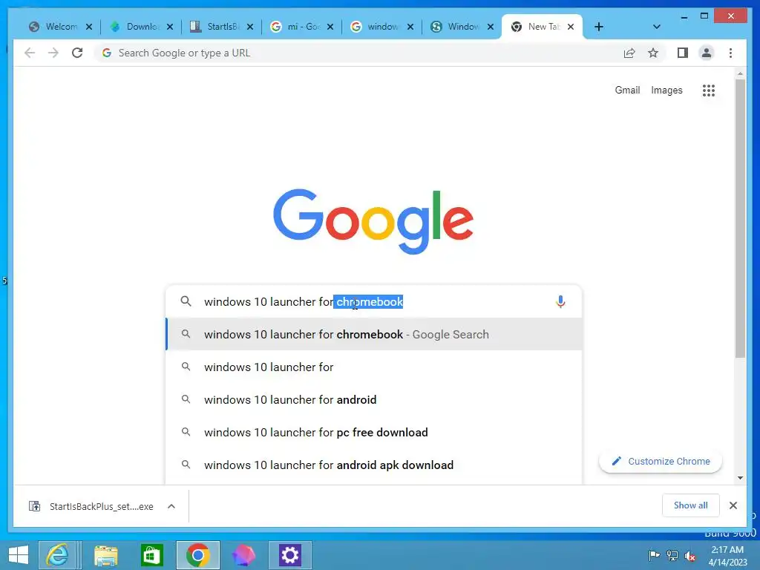Open the purple gear app on taskbar

tap(290, 555)
